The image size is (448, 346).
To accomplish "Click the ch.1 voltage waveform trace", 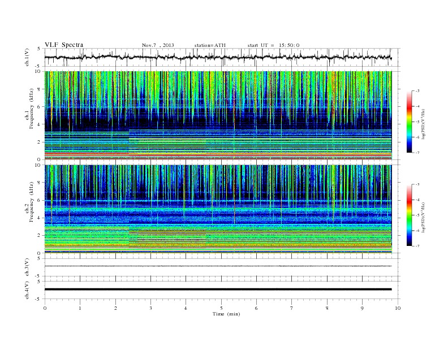I will click(218, 57).
